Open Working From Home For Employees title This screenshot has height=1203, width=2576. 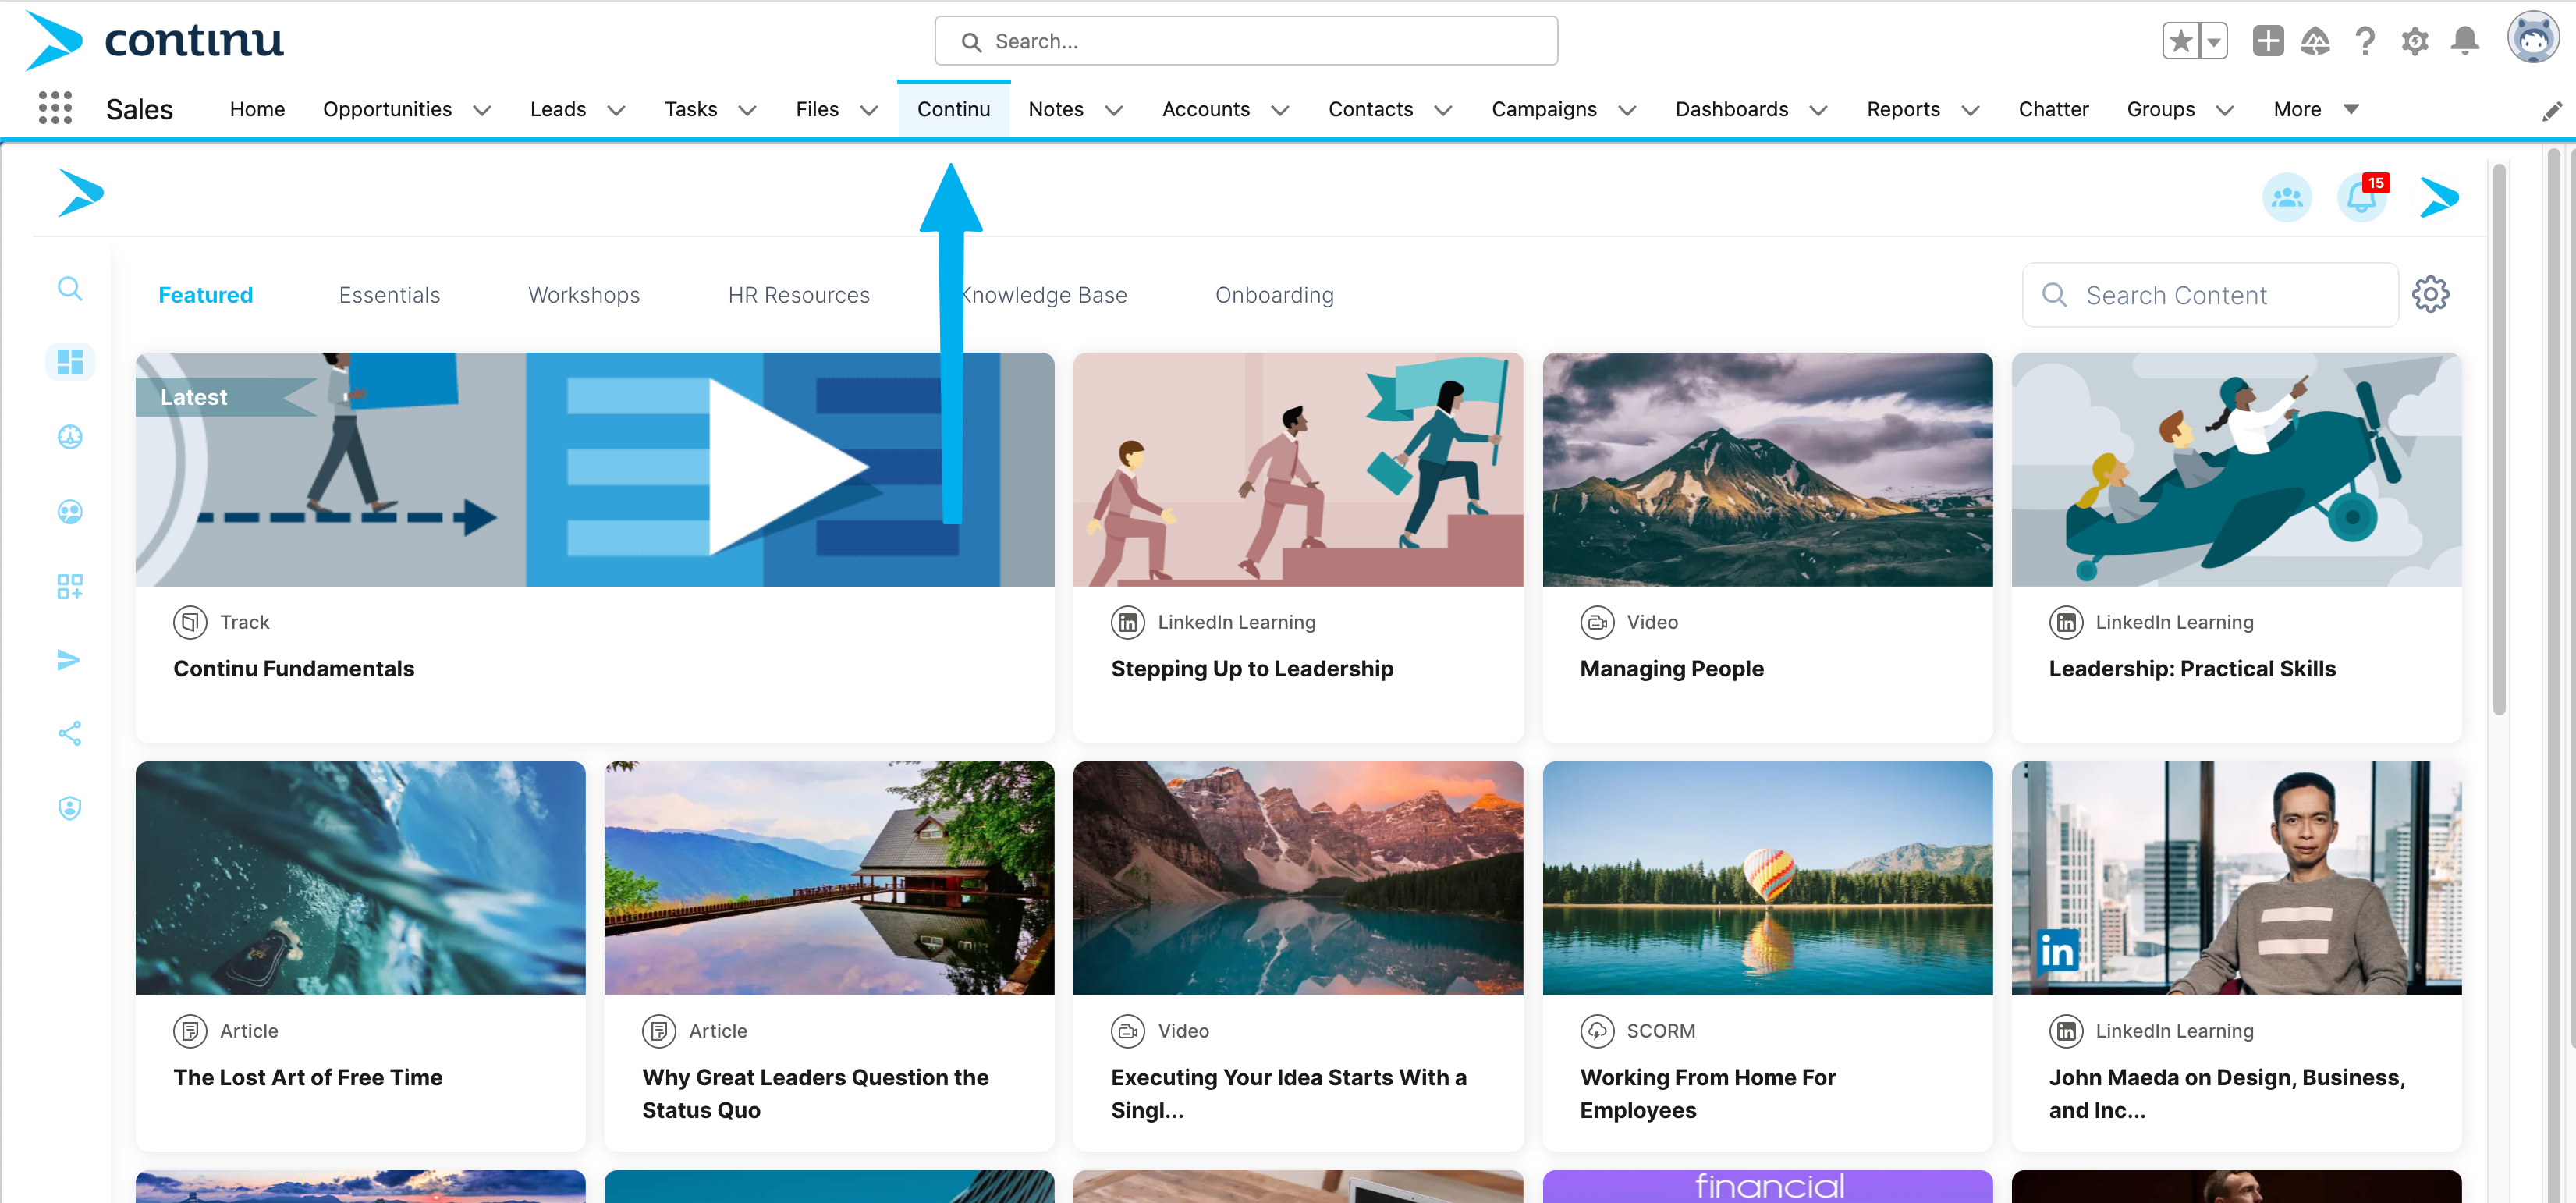[x=1707, y=1093]
